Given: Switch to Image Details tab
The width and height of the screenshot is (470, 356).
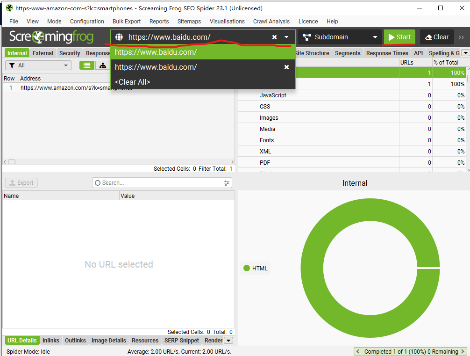Looking at the screenshot, I should coord(108,341).
